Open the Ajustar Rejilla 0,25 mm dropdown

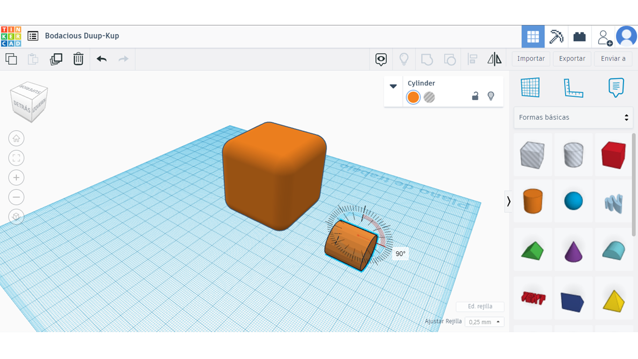[x=484, y=322]
